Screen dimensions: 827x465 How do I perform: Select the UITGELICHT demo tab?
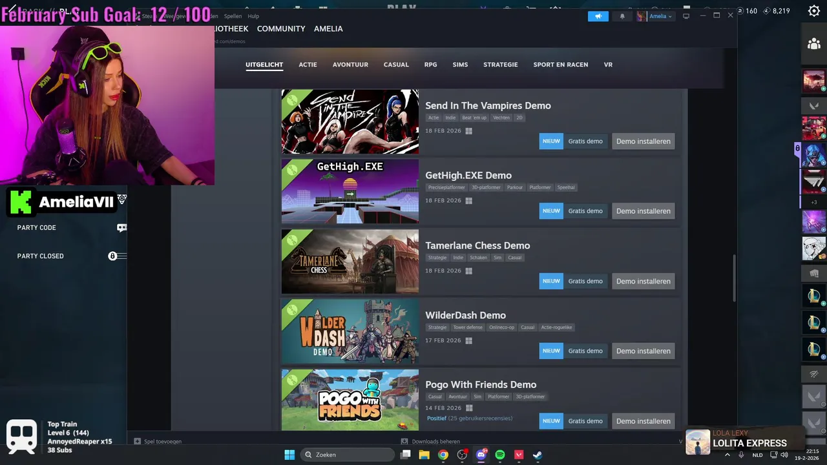click(264, 65)
